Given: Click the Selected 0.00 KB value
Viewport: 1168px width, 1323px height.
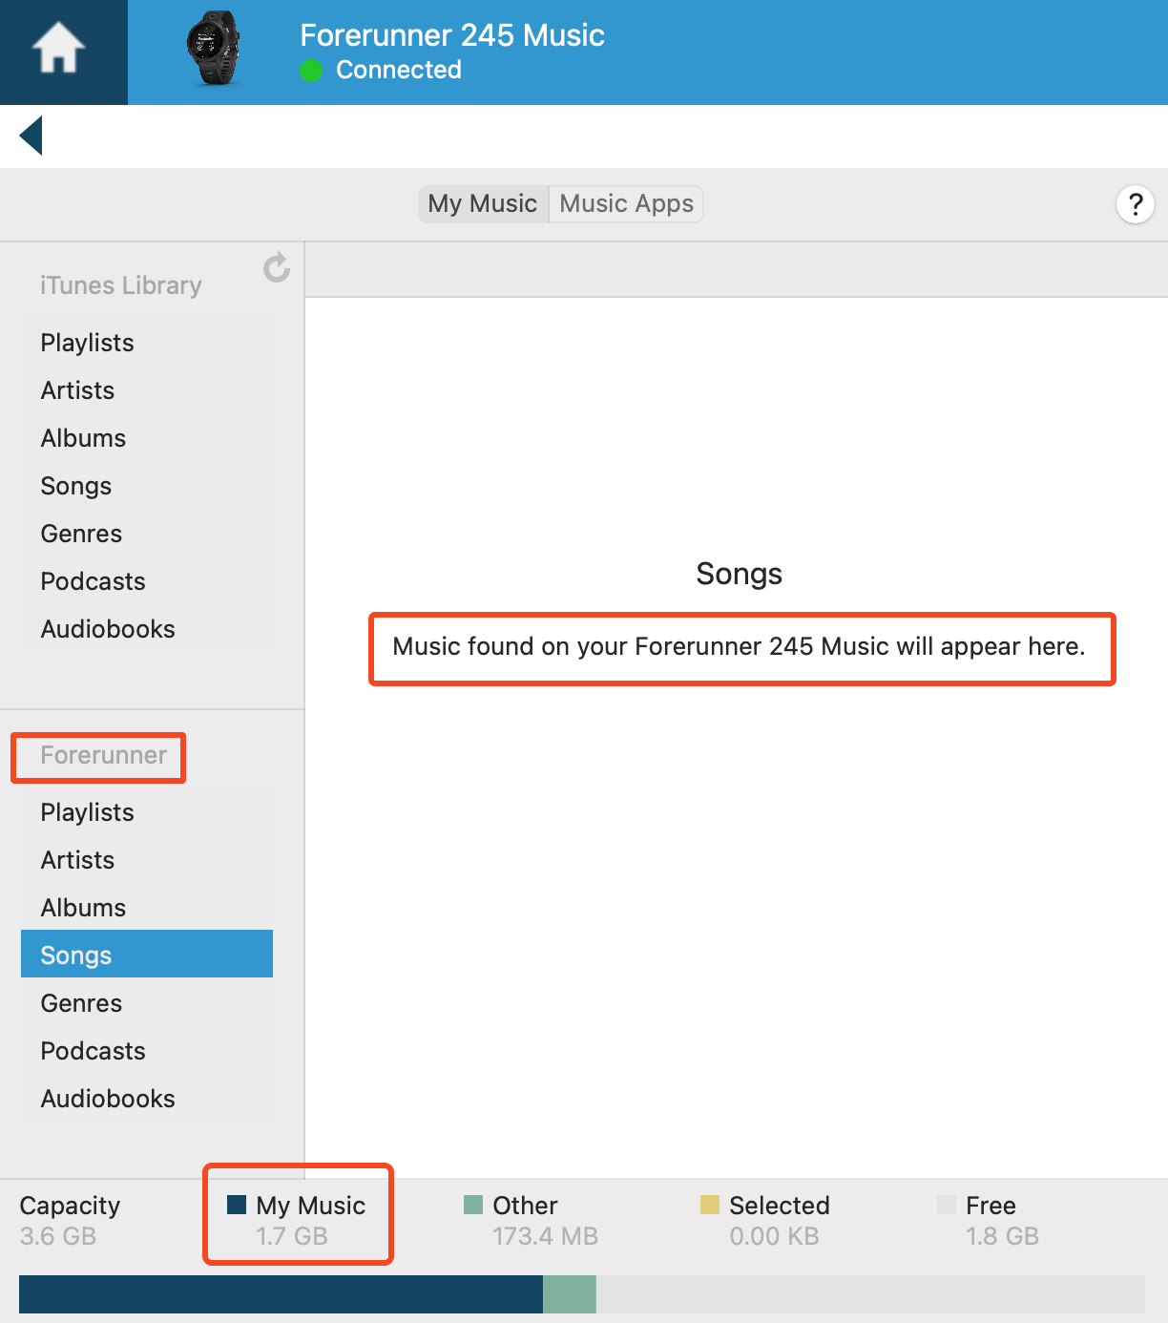Looking at the screenshot, I should 774,1236.
